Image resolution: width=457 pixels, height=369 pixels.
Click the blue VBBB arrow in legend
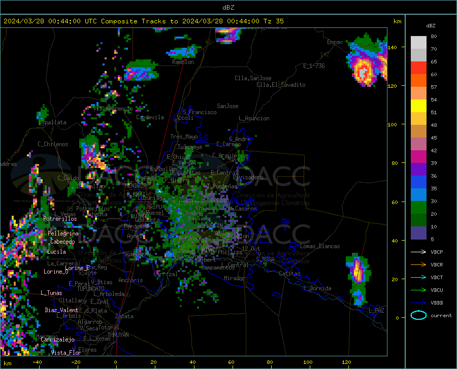[x=418, y=303]
